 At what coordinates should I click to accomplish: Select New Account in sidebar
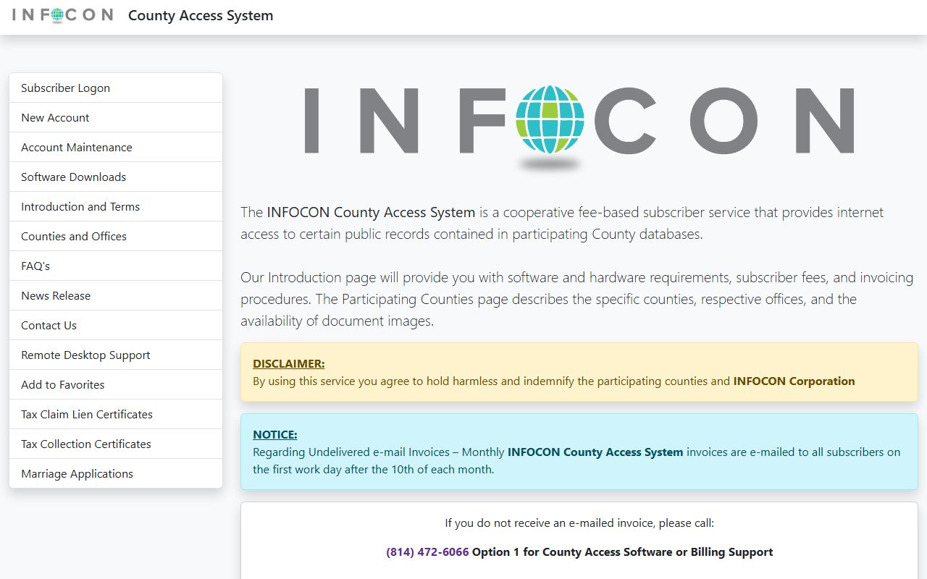(116, 117)
